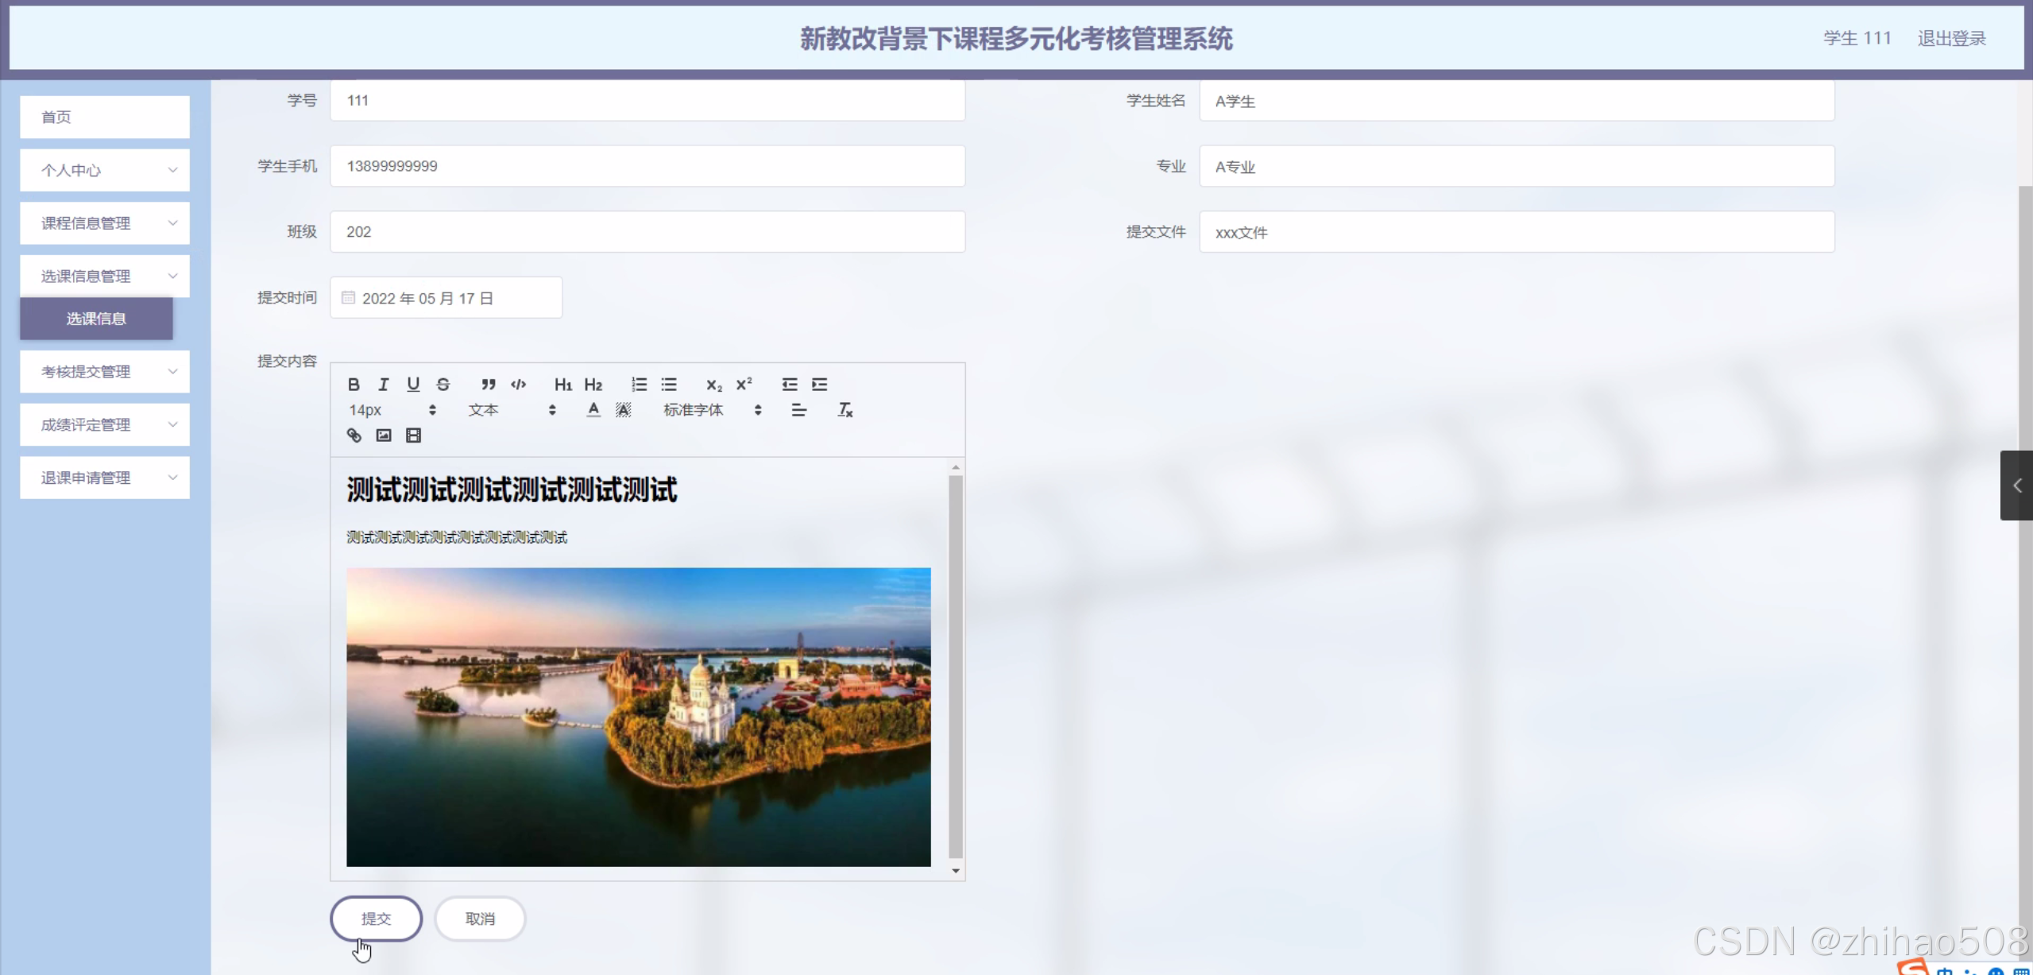Toggle italic formatting in the editor
The image size is (2033, 975).
tap(384, 385)
